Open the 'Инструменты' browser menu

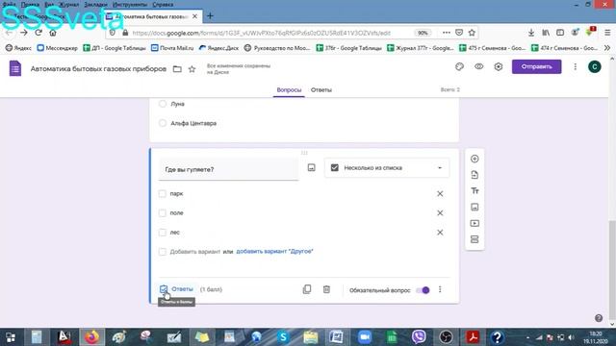130,5
